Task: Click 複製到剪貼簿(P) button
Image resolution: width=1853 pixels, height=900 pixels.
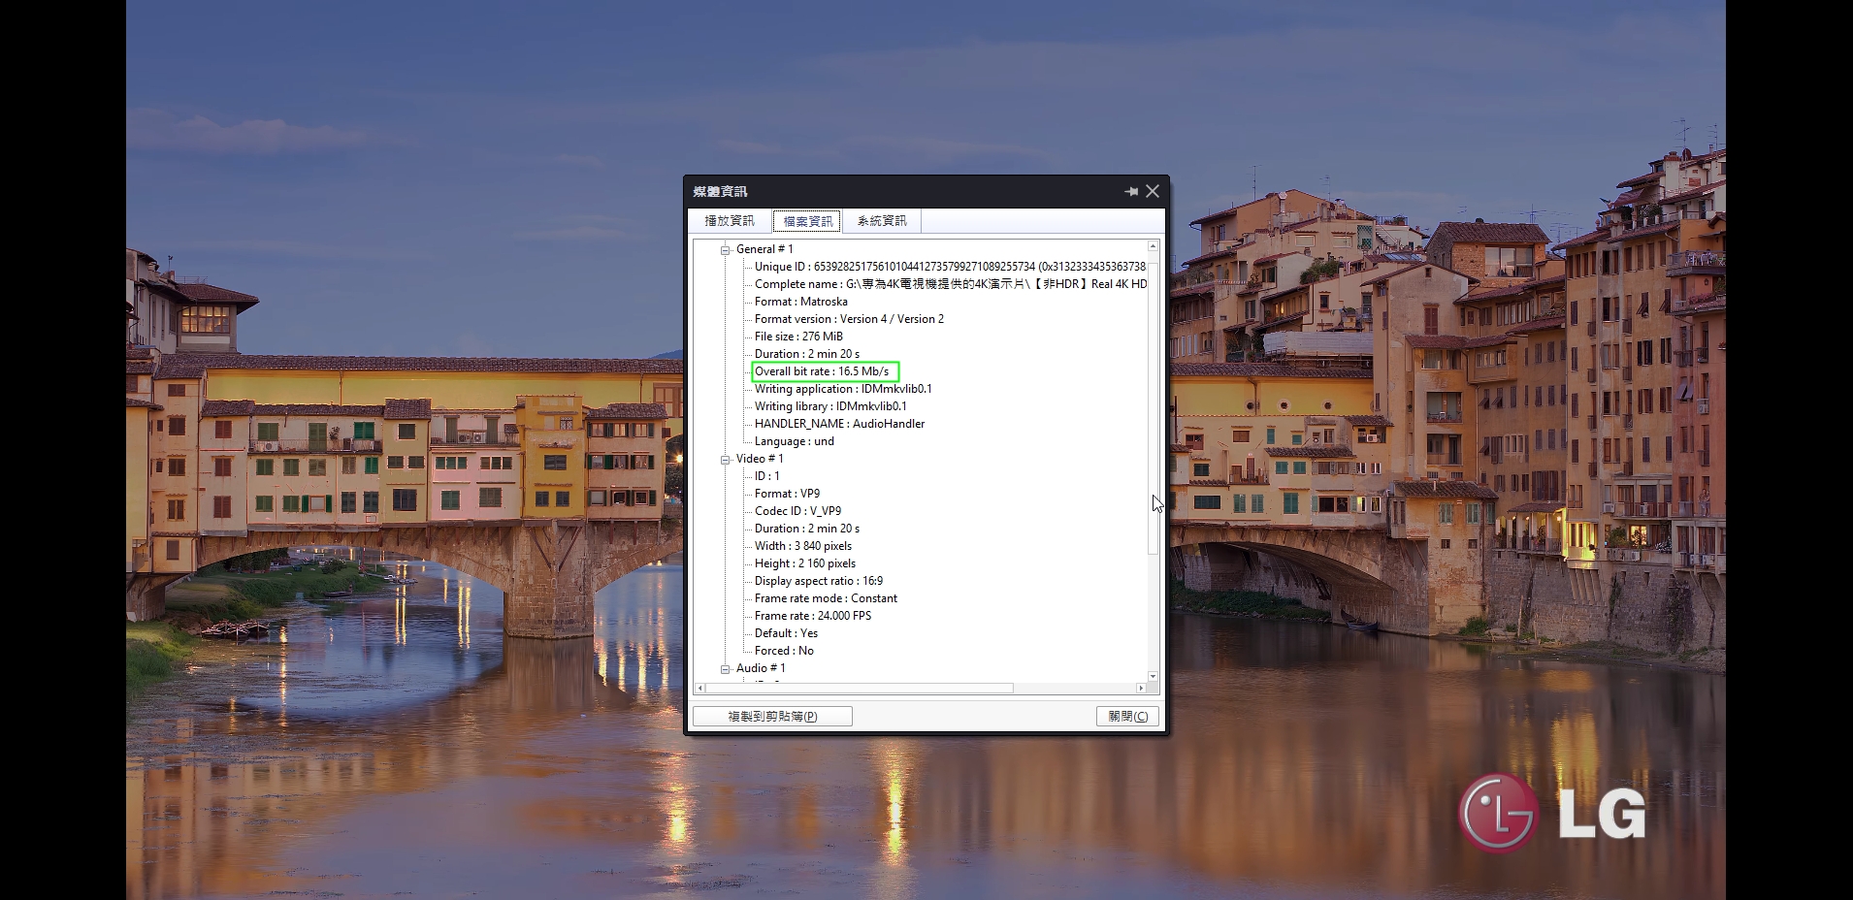Action: pos(772,717)
